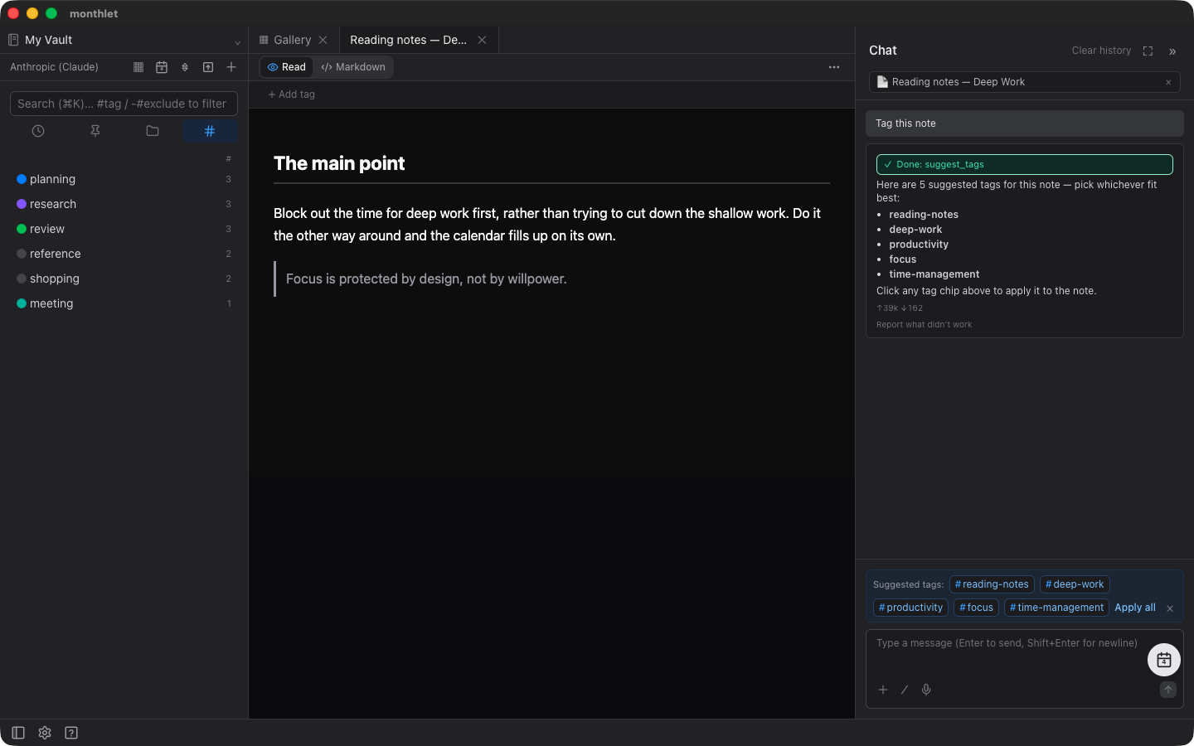The width and height of the screenshot is (1194, 746).
Task: Click Report what didn't work link
Action: point(924,325)
